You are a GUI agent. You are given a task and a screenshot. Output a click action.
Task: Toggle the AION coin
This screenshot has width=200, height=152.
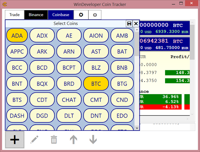coord(96,35)
